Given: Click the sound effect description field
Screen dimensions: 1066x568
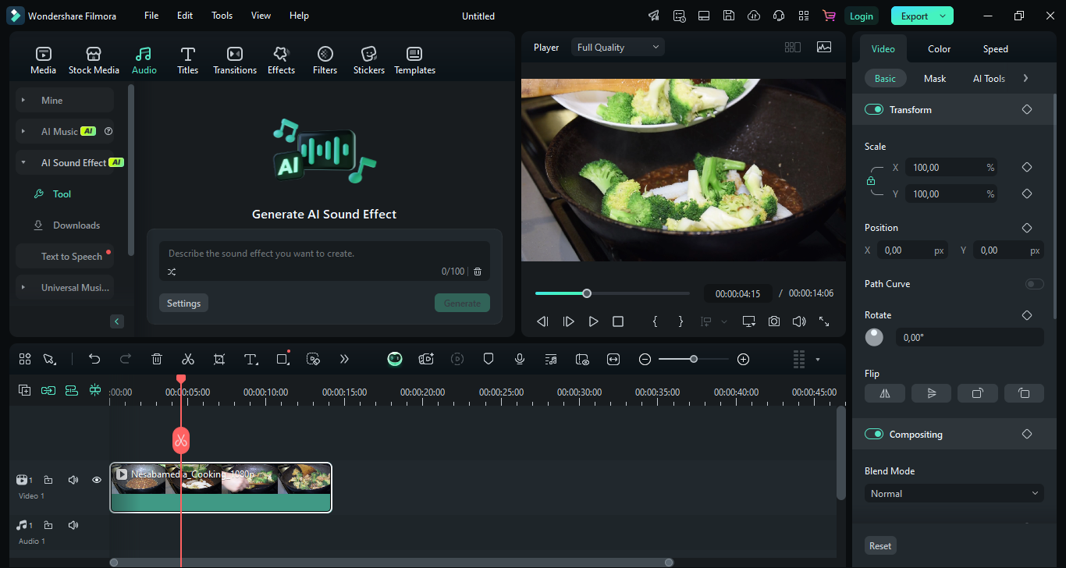Looking at the screenshot, I should pyautogui.click(x=324, y=254).
